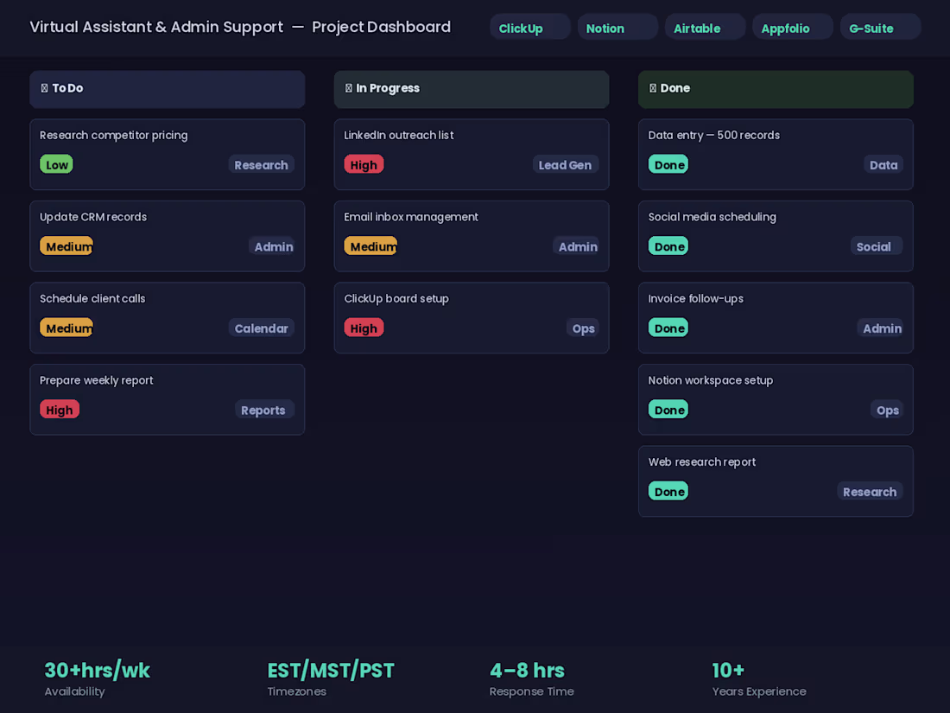The image size is (950, 713).
Task: Click the Lead Gen tag
Action: click(x=566, y=165)
